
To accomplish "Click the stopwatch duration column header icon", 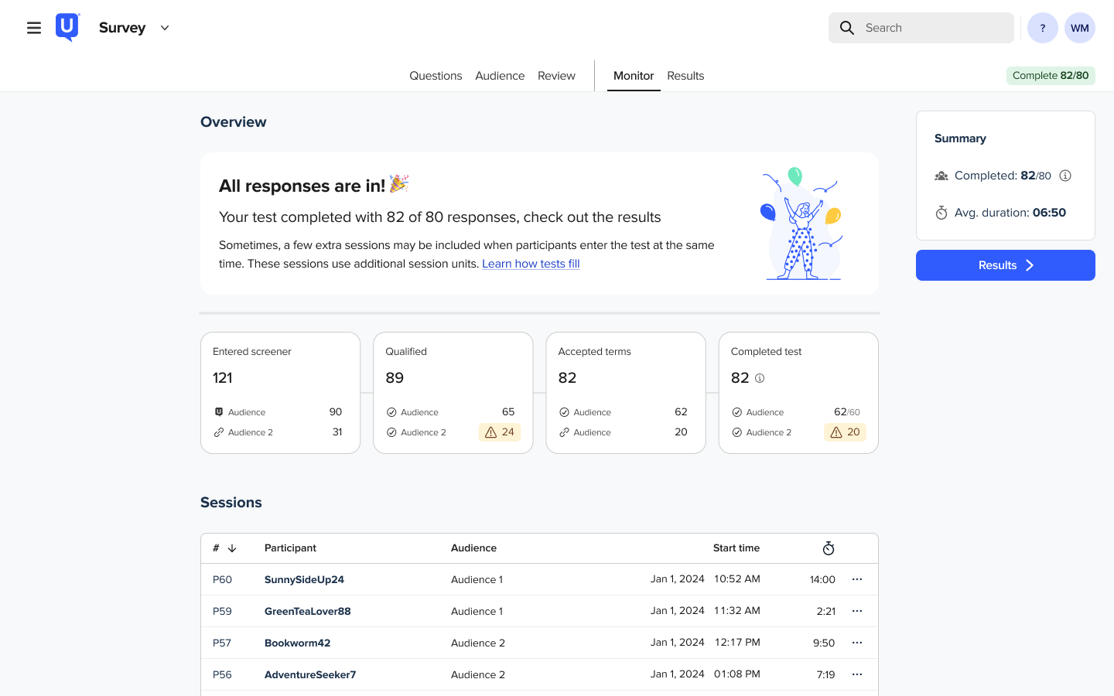I will [829, 548].
